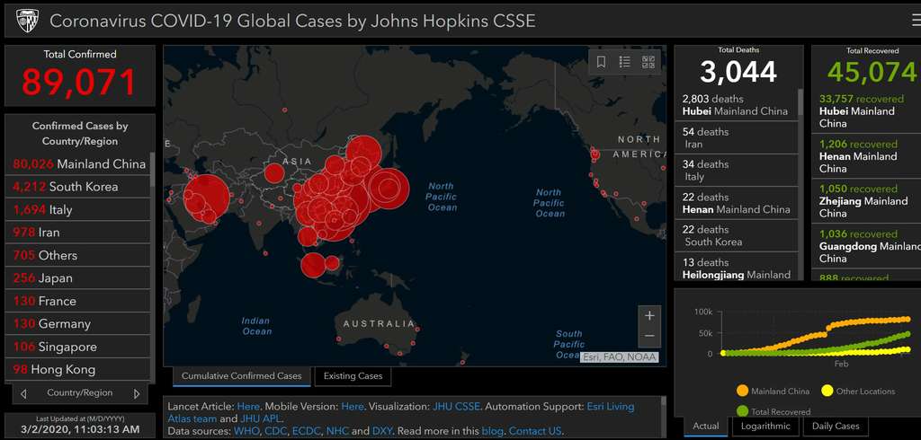Click the Hubei 2,803 deaths entry

tap(736, 105)
